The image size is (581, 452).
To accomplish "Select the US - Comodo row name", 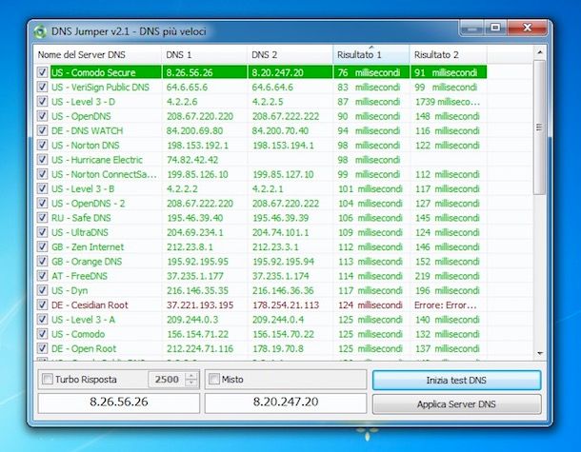I will [78, 334].
